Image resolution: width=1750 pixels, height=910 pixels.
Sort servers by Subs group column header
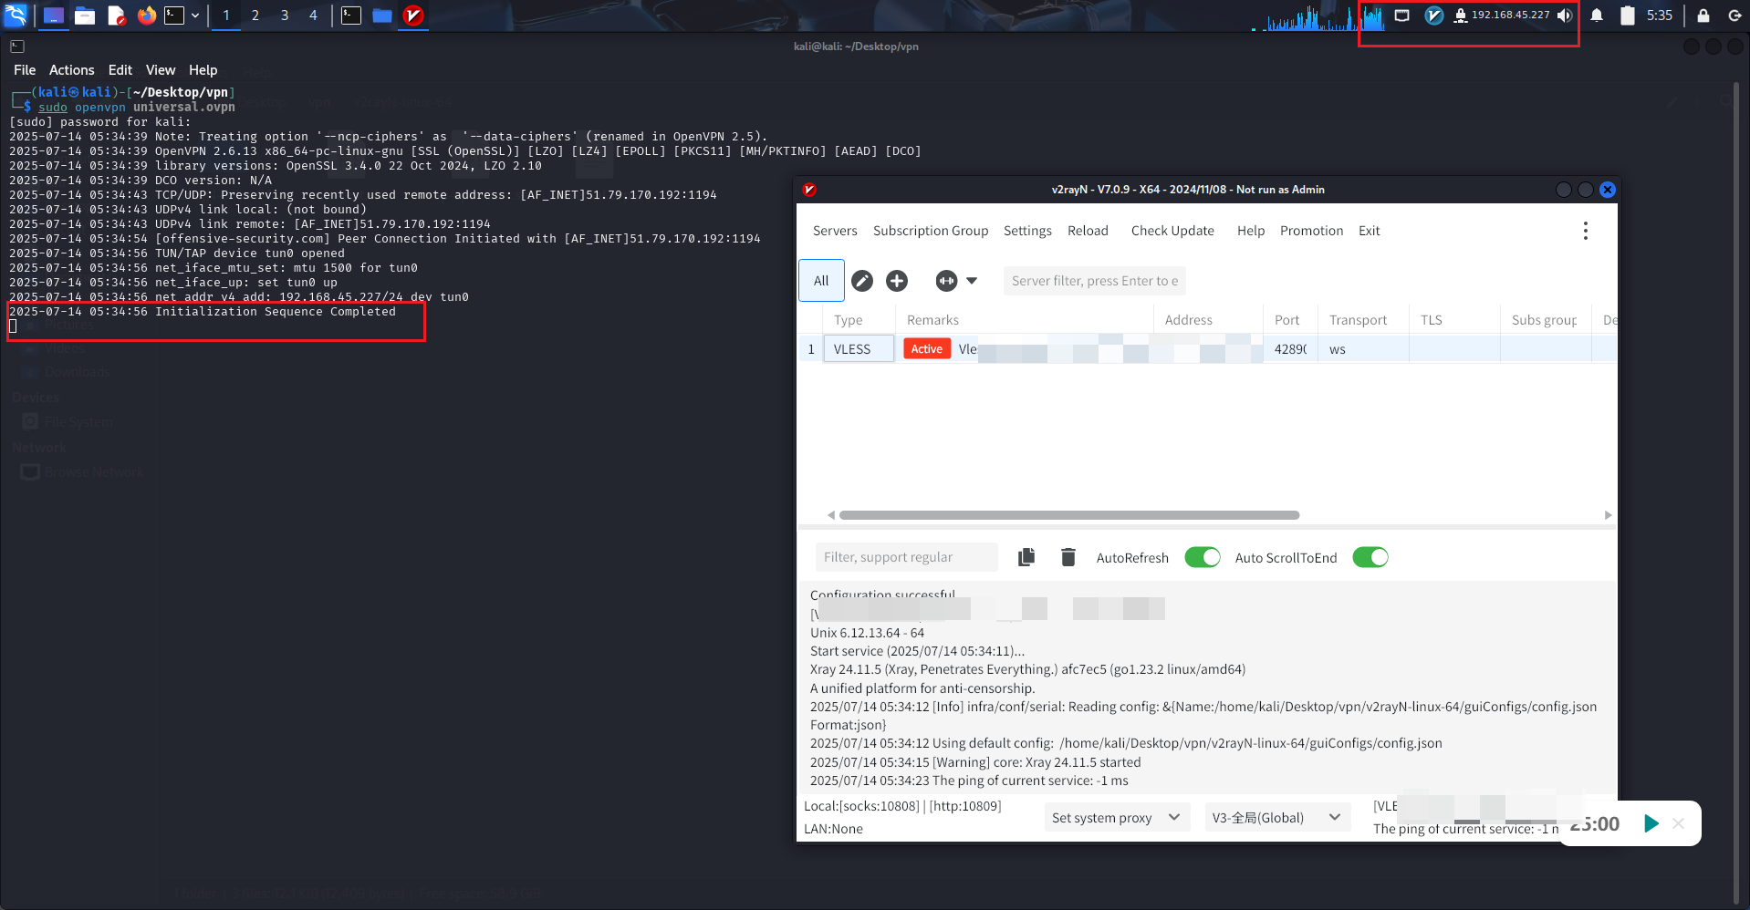coord(1544,320)
